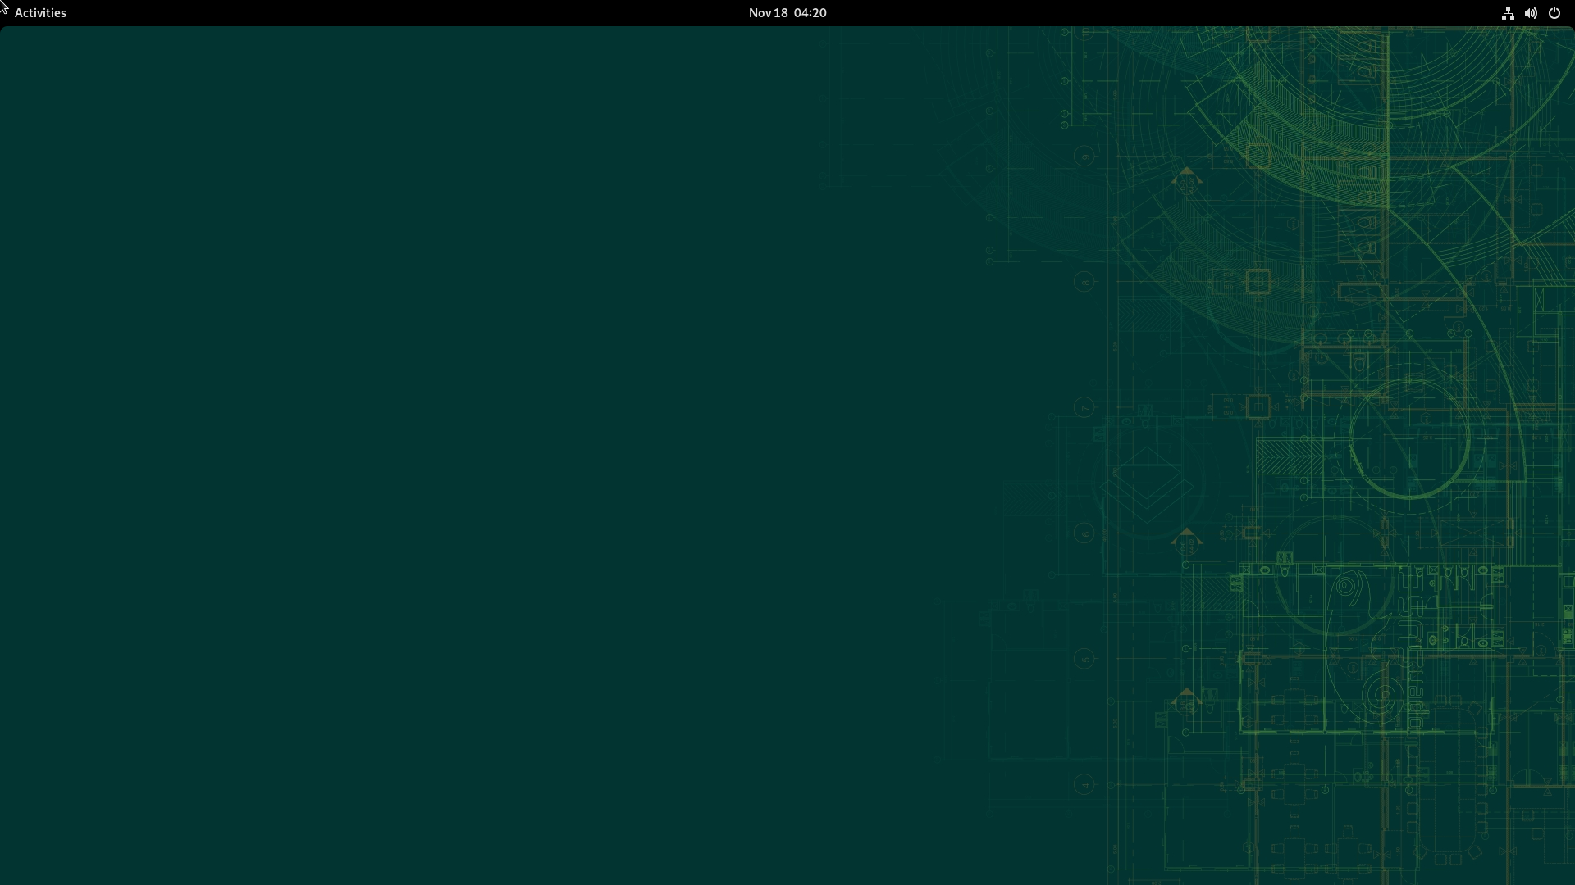
Task: Click the diagonal hatched rectangle left of the green circle
Action: coord(1288,456)
